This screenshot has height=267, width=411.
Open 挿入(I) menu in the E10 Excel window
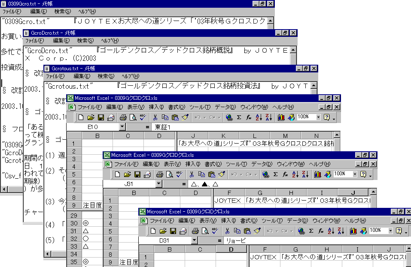156,107
